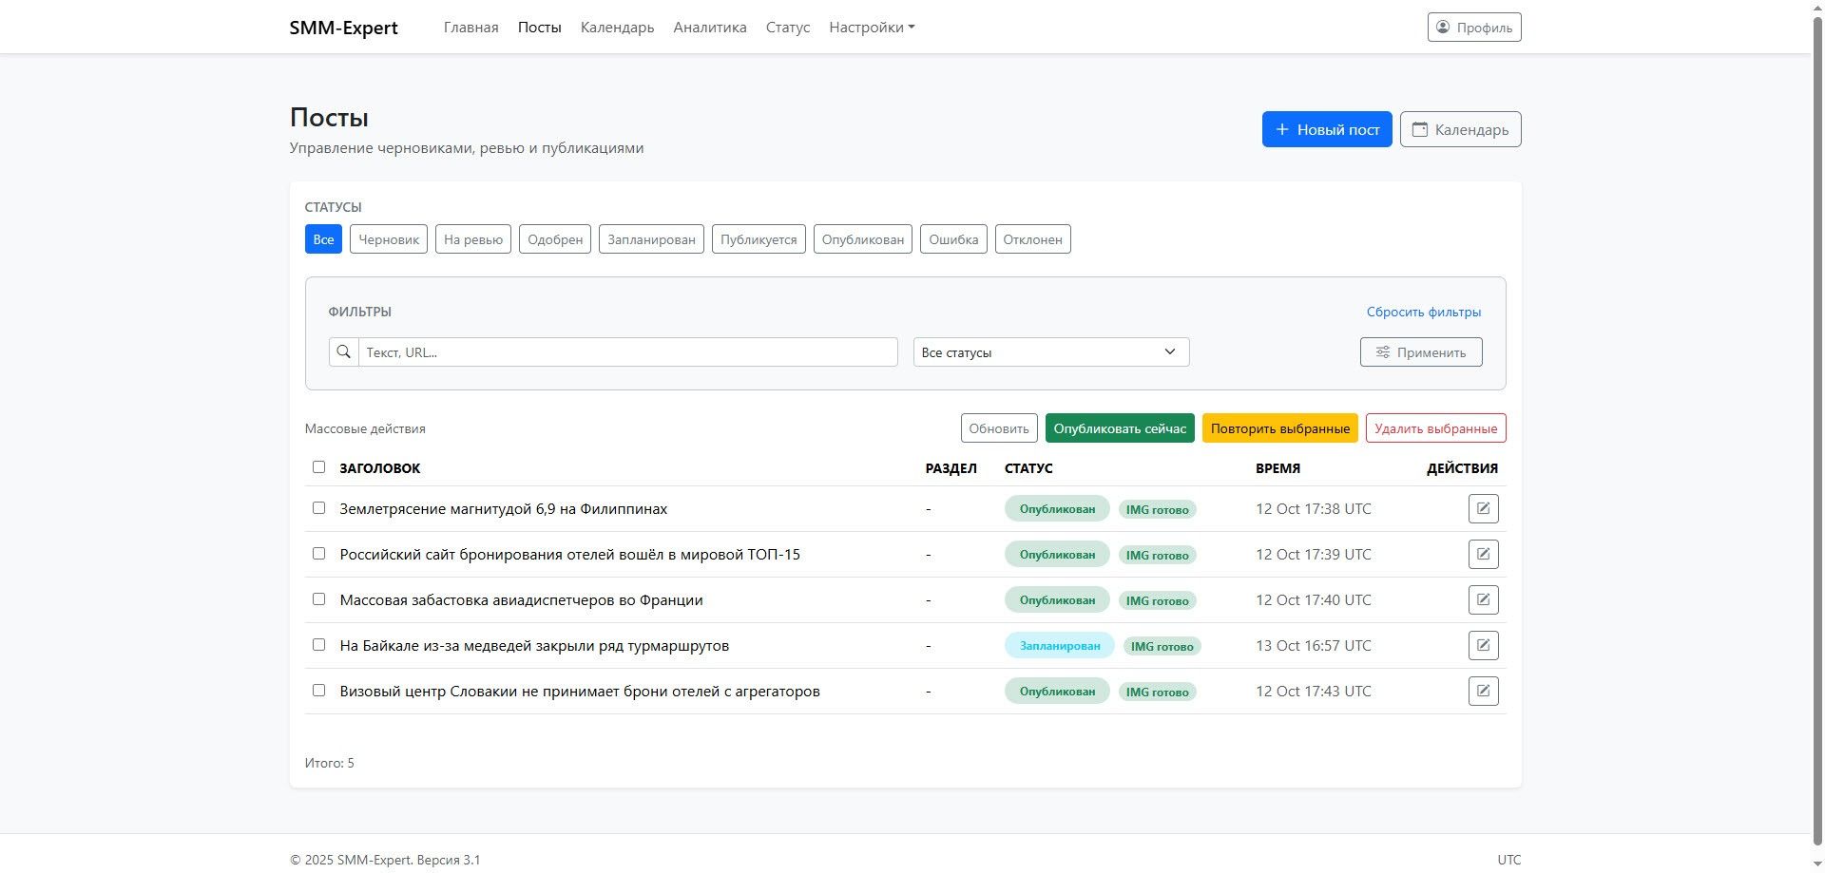Select the 'Все' status filter tab
The image size is (1825, 873).
(323, 239)
